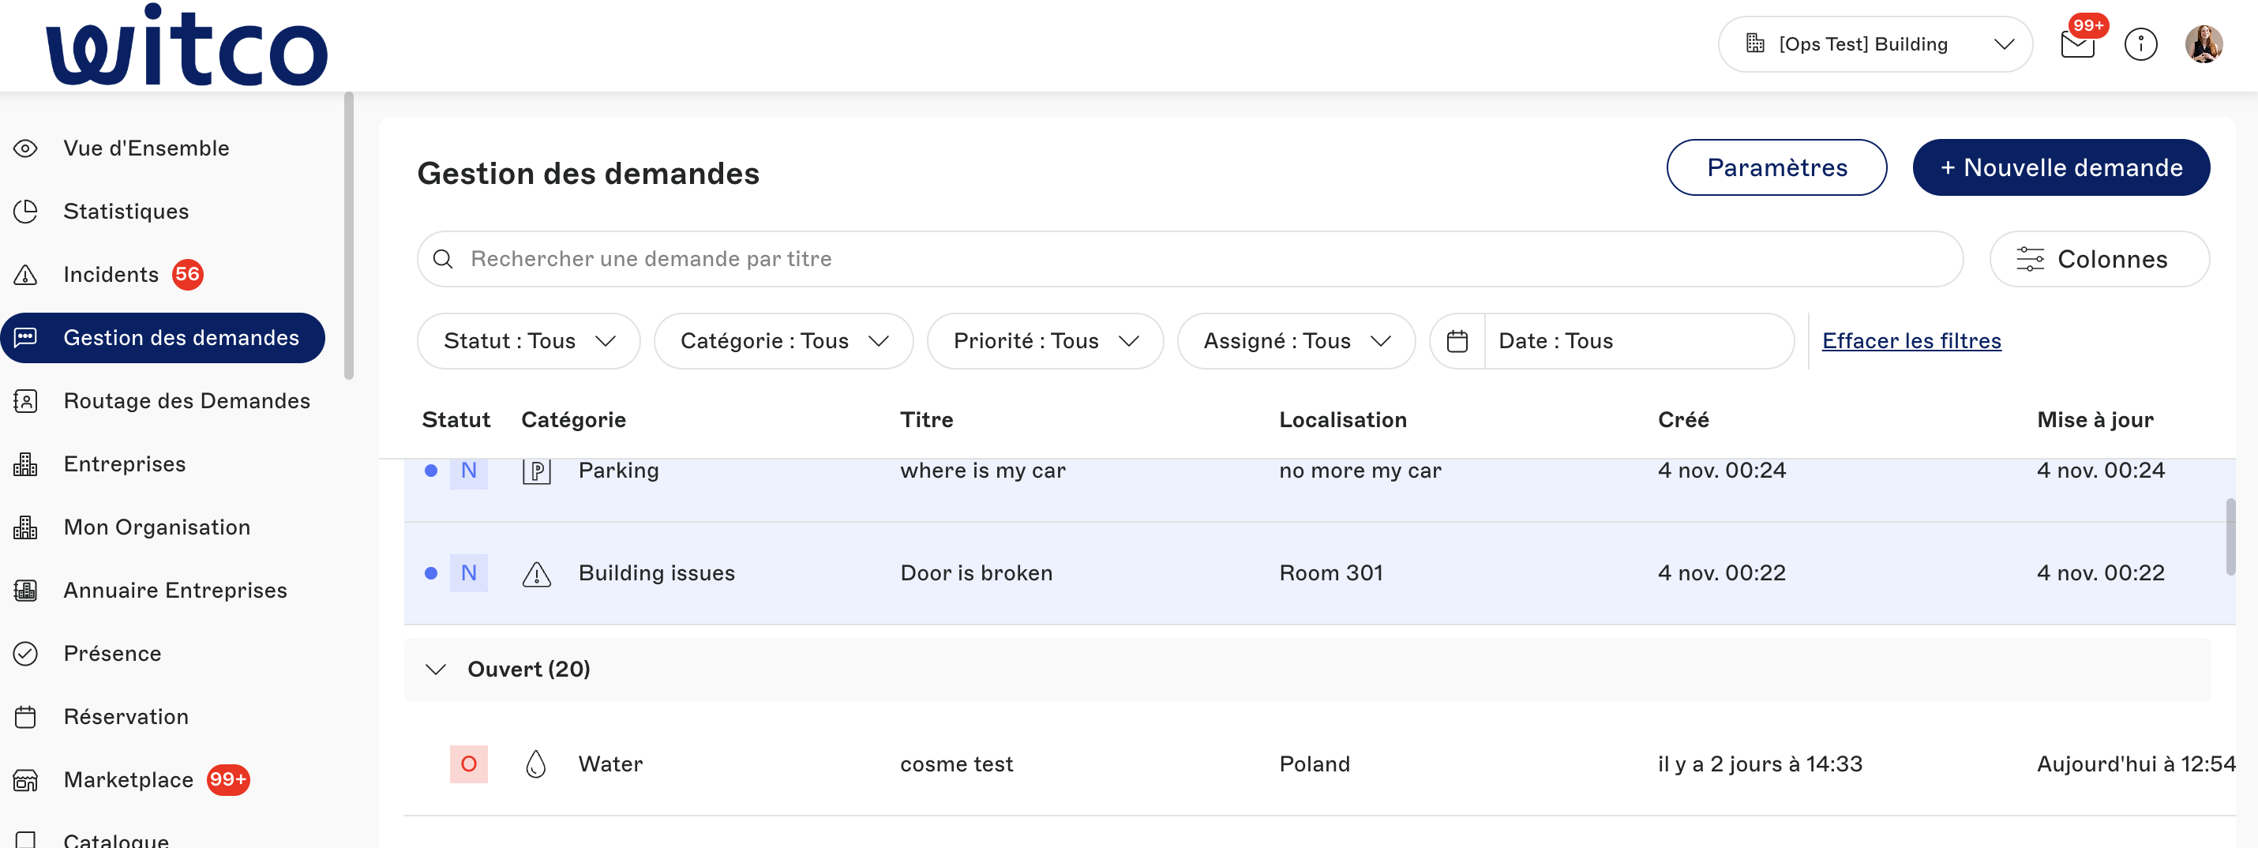Screen dimensions: 2258x848
Task: Focus the request title search field
Action: pyautogui.click(x=1188, y=259)
